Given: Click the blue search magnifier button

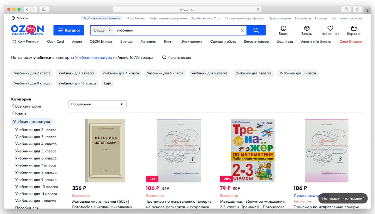Looking at the screenshot, I should pos(256,30).
